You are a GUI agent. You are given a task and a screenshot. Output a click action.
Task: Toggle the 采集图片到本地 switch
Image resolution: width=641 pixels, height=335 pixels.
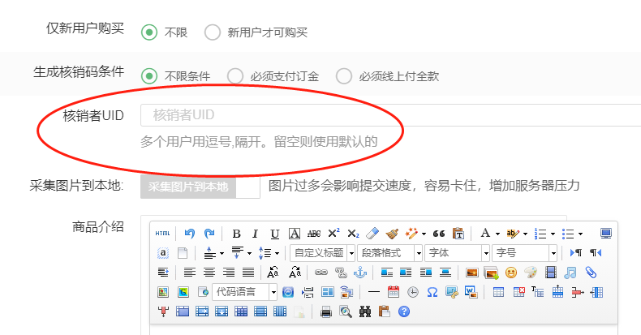(x=200, y=187)
